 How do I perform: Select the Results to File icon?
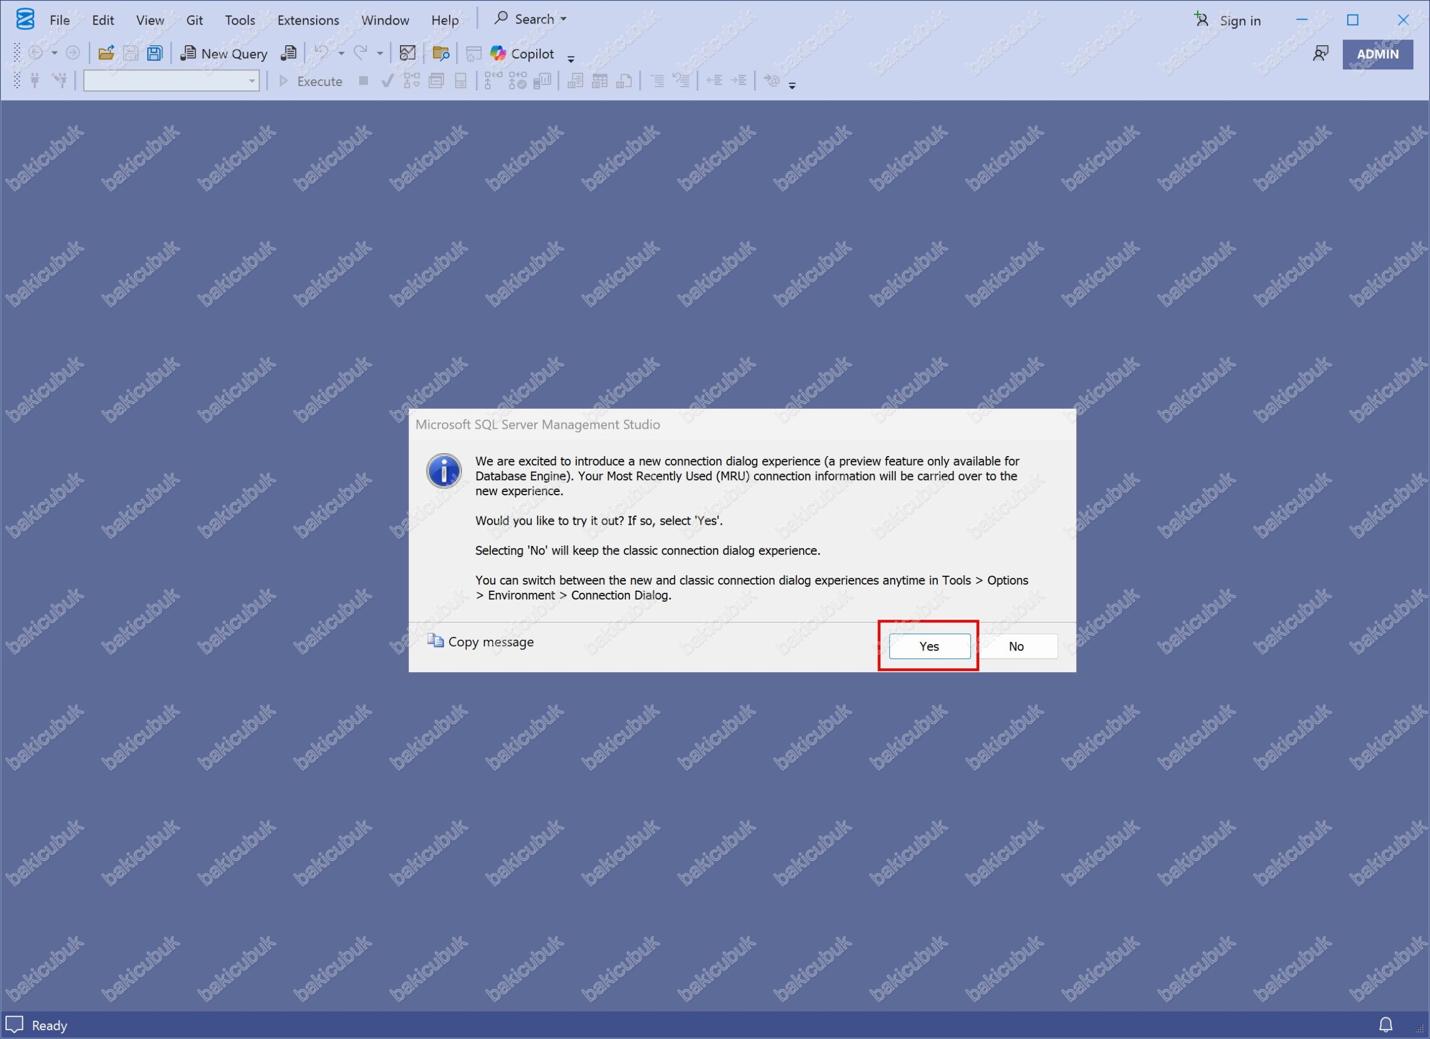click(x=624, y=80)
